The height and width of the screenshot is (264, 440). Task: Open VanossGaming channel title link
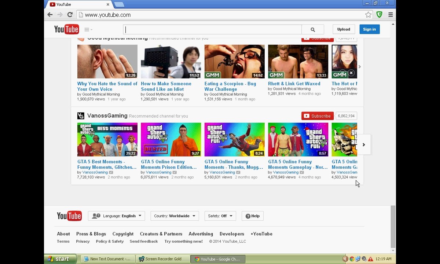click(107, 116)
